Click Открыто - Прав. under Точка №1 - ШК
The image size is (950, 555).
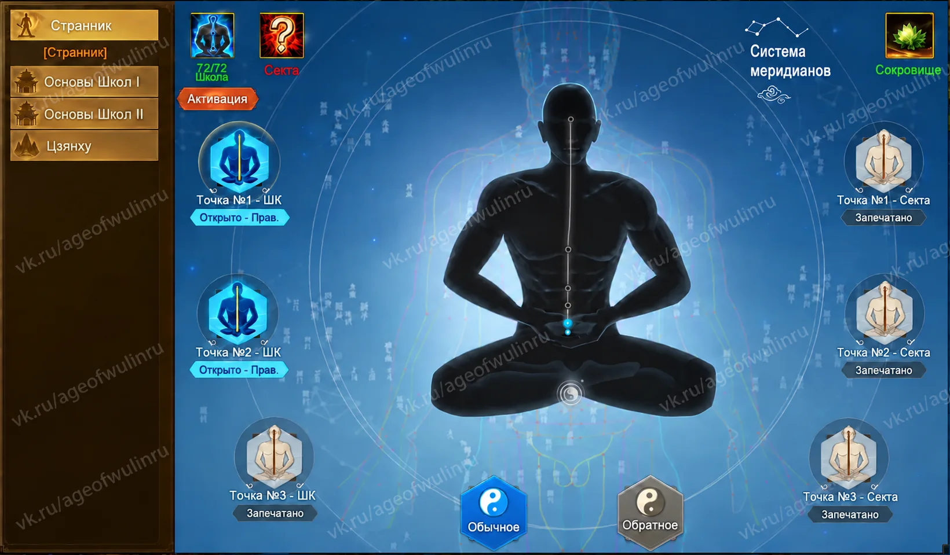[239, 218]
